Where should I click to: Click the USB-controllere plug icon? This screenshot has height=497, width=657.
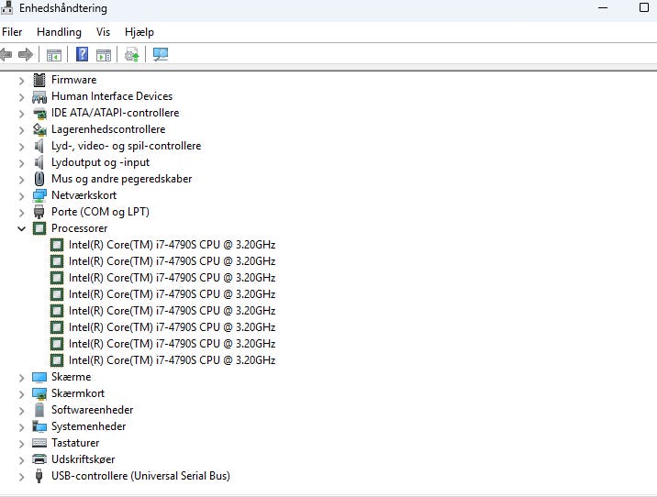pos(39,476)
